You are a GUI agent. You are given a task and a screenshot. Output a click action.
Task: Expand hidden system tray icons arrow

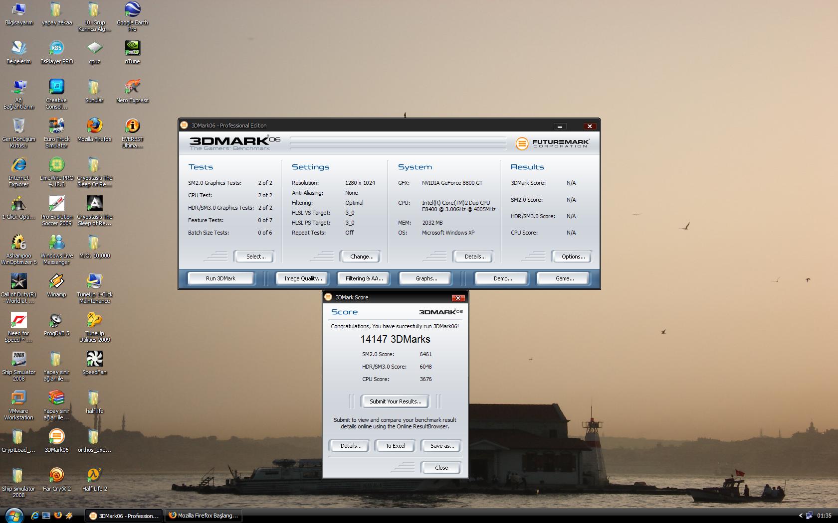801,516
